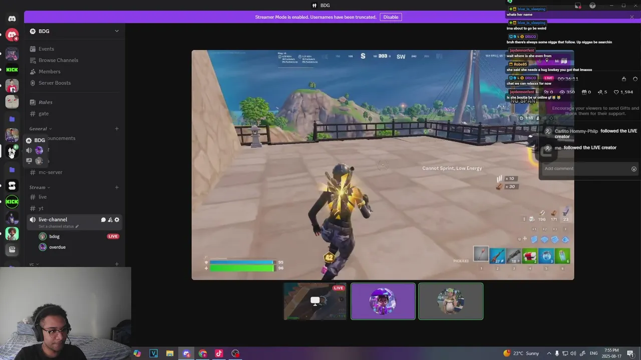
Task: Open microphone tray icon in taskbar
Action: tap(557, 353)
